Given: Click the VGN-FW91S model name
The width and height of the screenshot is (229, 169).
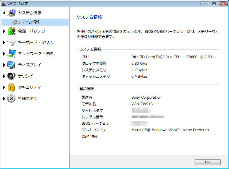Looking at the screenshot, I should click(x=142, y=104).
